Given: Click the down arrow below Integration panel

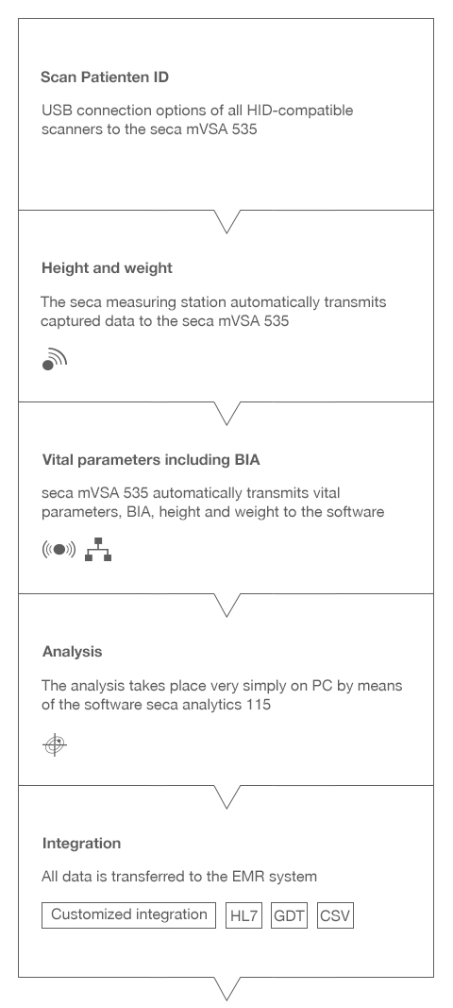Looking at the screenshot, I should (226, 989).
